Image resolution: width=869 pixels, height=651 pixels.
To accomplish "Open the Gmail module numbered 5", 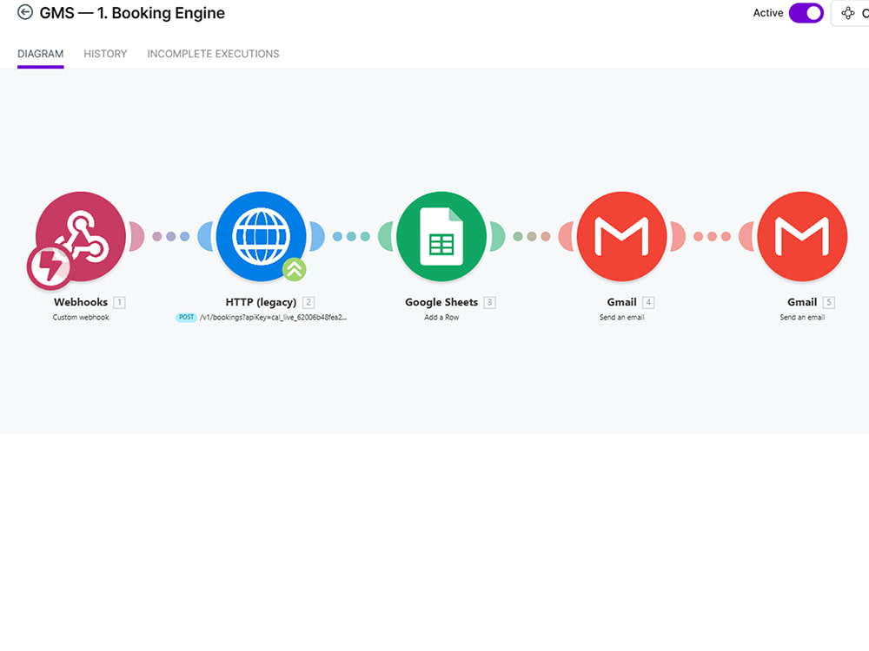I will tap(802, 236).
